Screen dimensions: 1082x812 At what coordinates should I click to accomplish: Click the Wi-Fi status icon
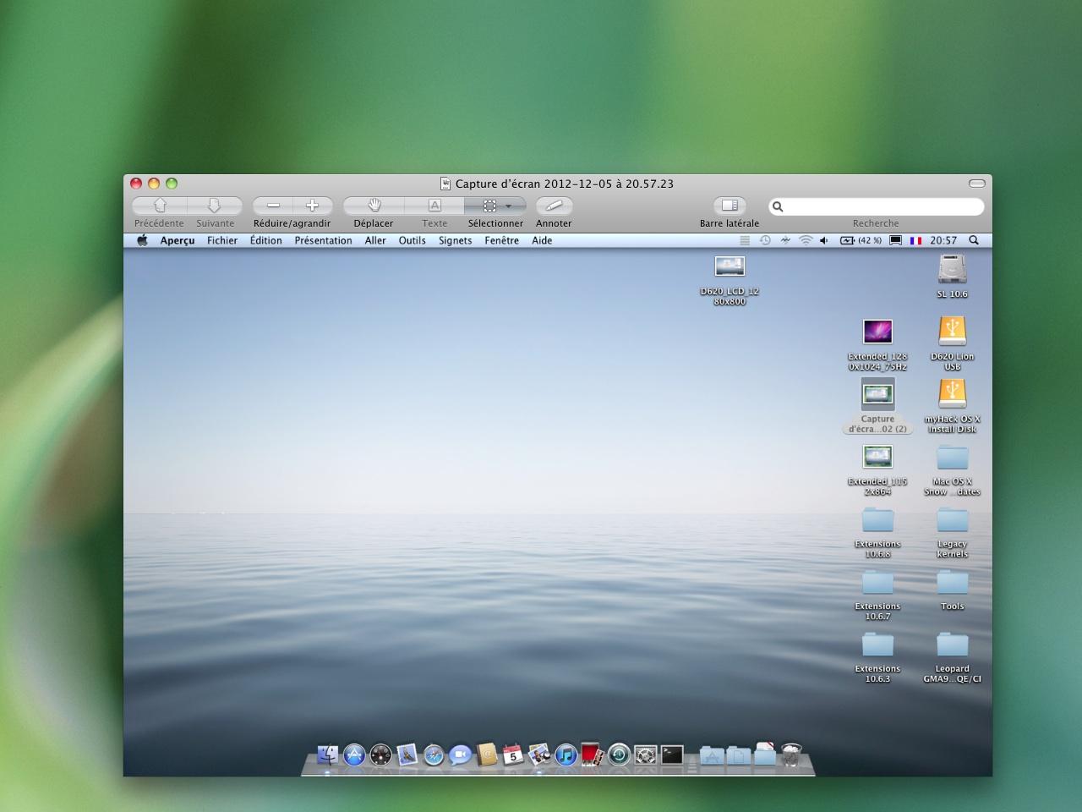pos(806,240)
